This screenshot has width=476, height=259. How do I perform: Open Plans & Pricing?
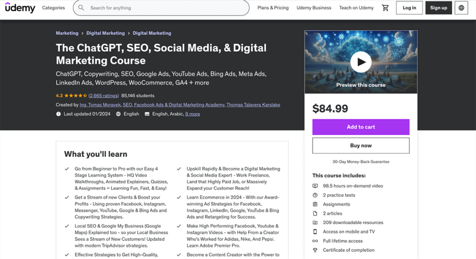[x=273, y=8]
